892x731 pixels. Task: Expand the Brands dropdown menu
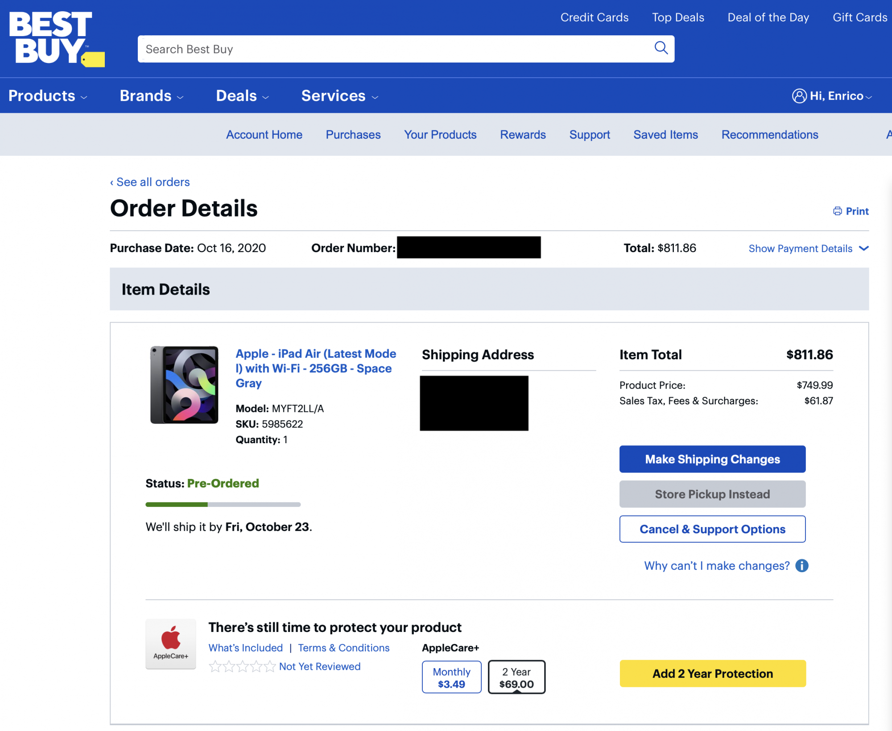[152, 96]
